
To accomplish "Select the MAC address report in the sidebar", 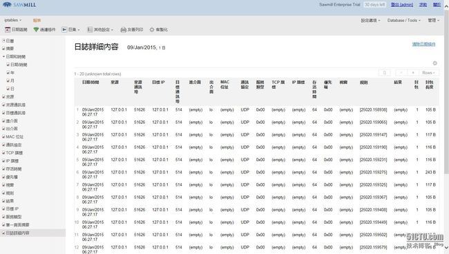I will point(15,137).
